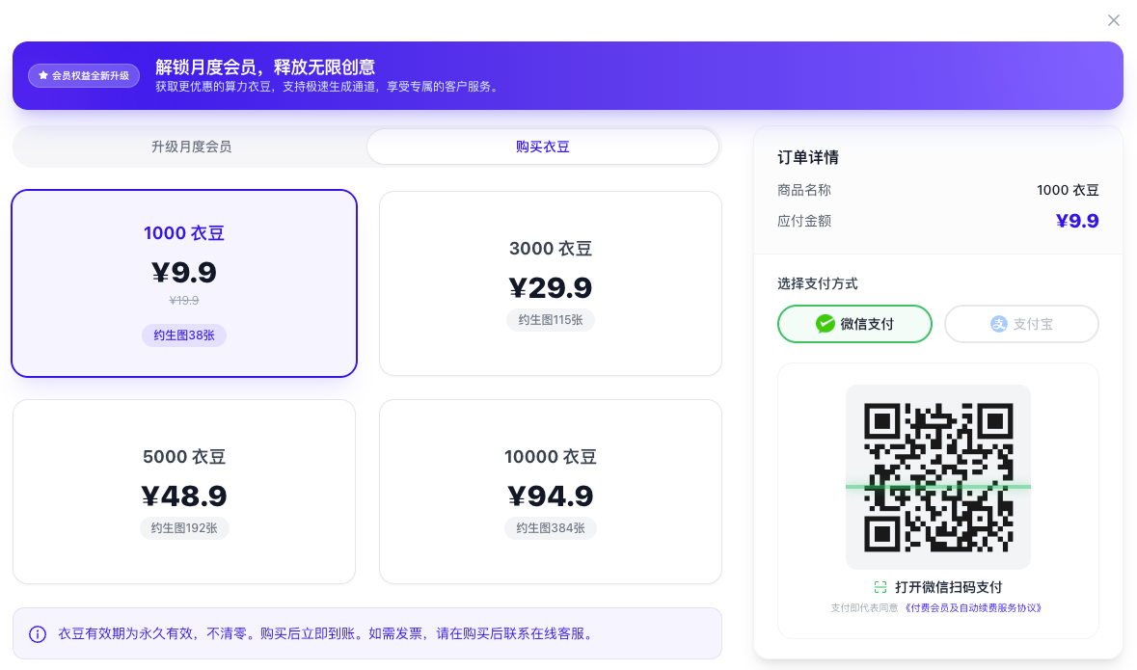1137x670 pixels.
Task: Choose the 5000 衣豆 ¥48.9 package
Action: click(184, 492)
